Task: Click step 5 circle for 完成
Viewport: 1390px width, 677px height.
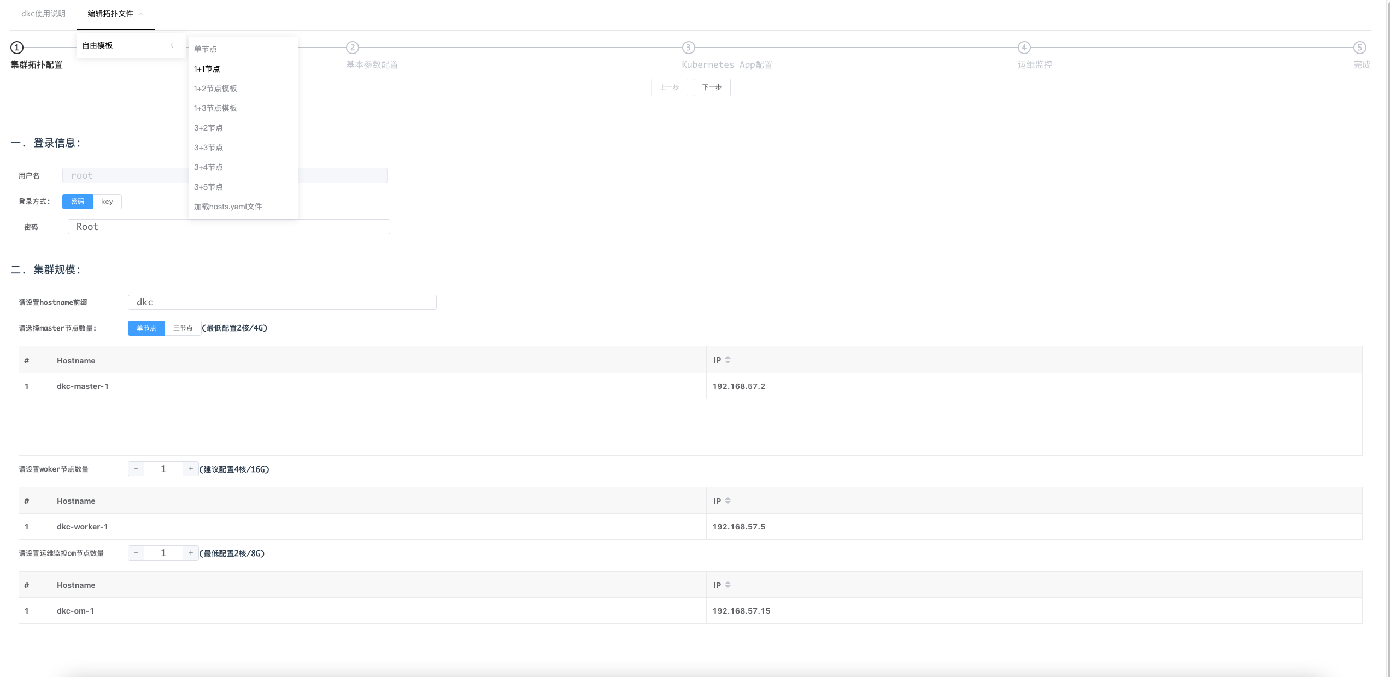Action: 1359,48
